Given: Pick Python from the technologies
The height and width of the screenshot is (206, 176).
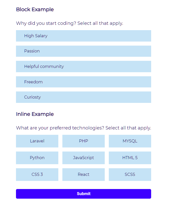Looking at the screenshot, I should coord(37,158).
